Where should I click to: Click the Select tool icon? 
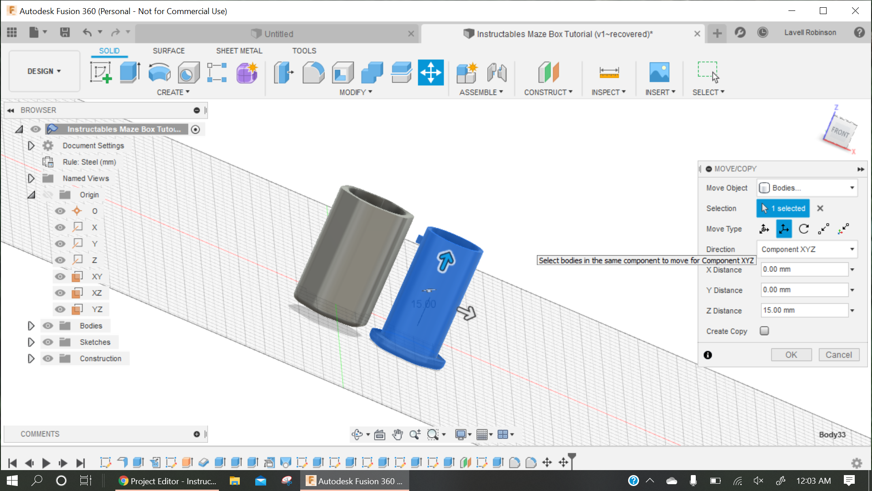[x=708, y=73]
